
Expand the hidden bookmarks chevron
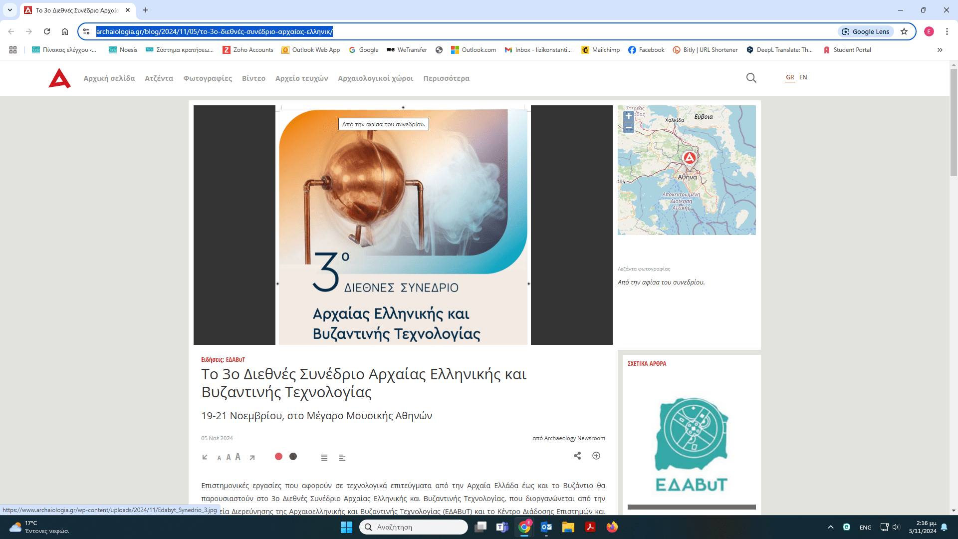tap(940, 50)
